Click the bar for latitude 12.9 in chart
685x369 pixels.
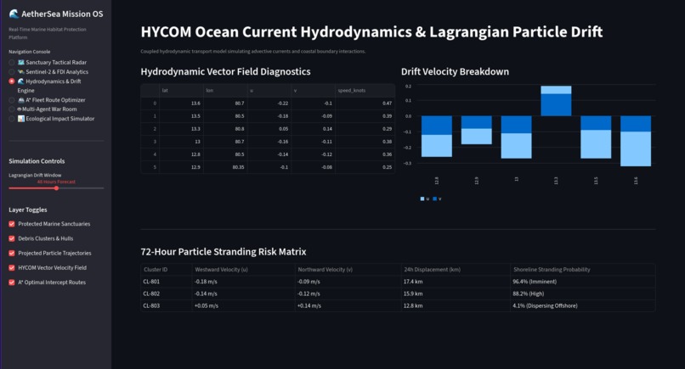tap(476, 130)
